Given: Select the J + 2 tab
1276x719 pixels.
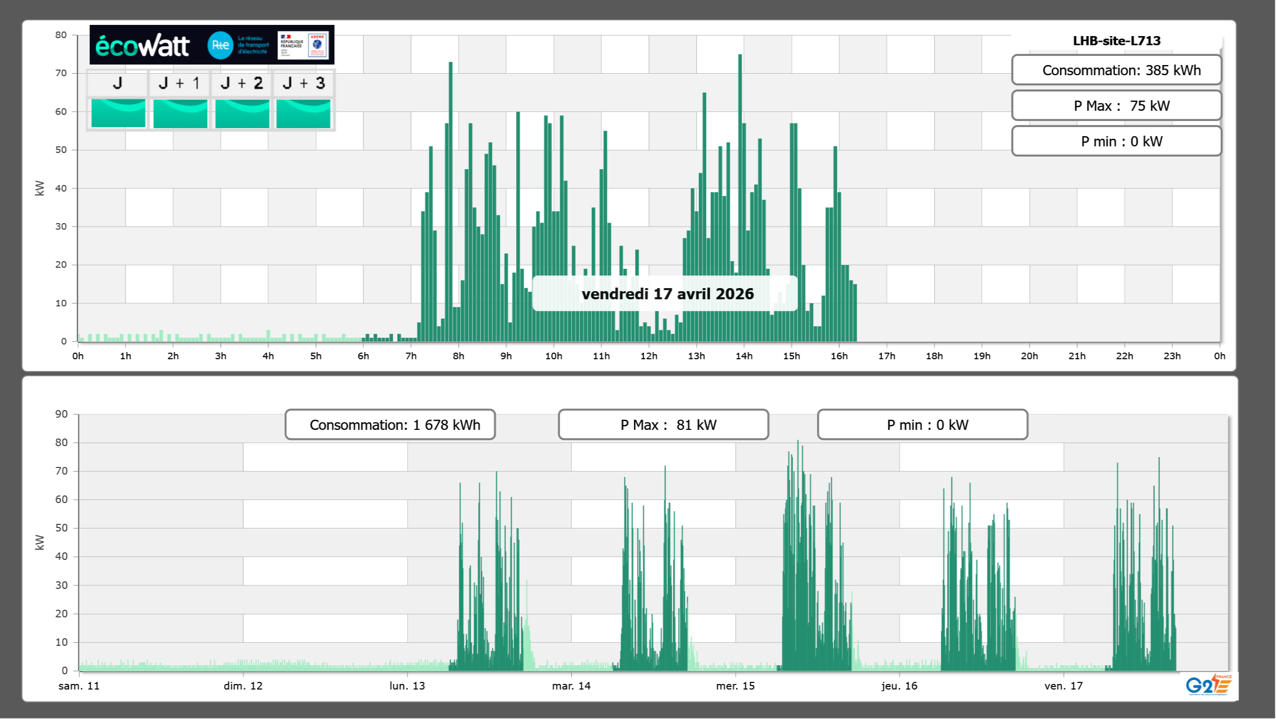Looking at the screenshot, I should click(x=241, y=83).
